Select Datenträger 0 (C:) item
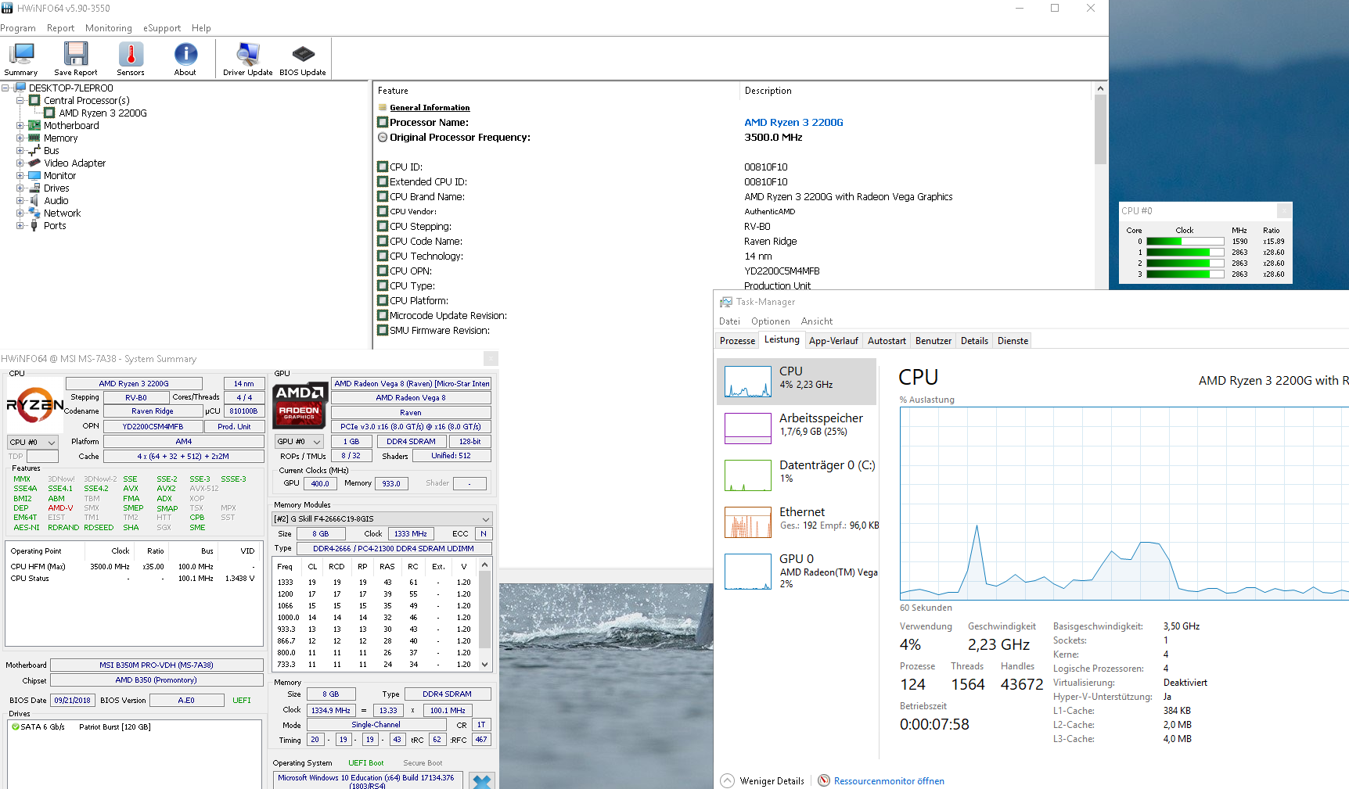The image size is (1349, 789). coord(797,475)
